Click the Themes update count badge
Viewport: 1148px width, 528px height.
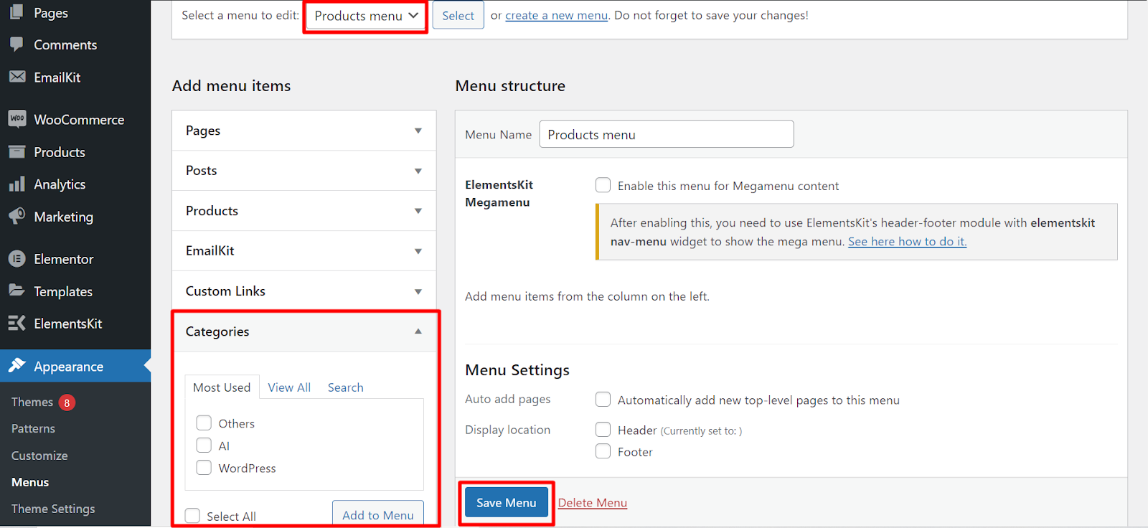point(67,402)
